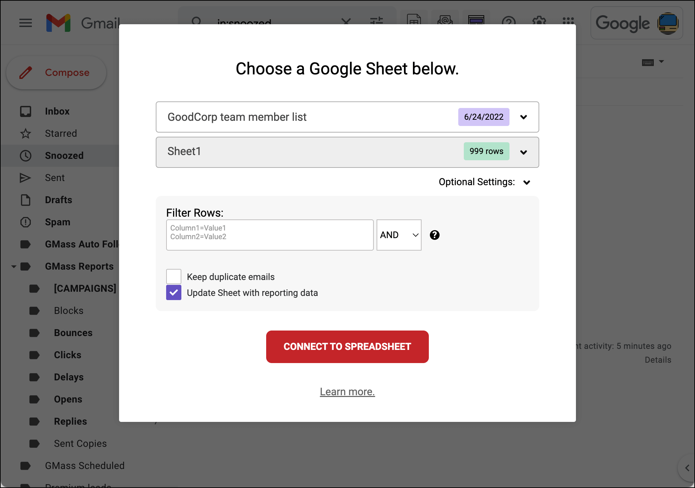Select the Snoozed folder

(64, 156)
